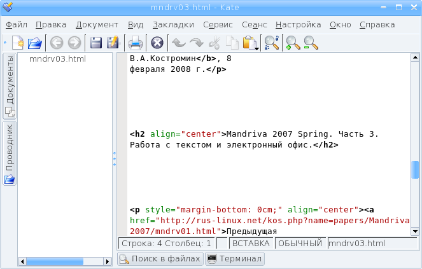Click the h2 align="center" line in editor

[x=254, y=134]
